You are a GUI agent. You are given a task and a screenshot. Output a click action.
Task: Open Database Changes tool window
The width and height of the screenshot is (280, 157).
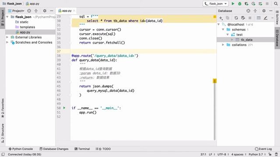coord(54,149)
